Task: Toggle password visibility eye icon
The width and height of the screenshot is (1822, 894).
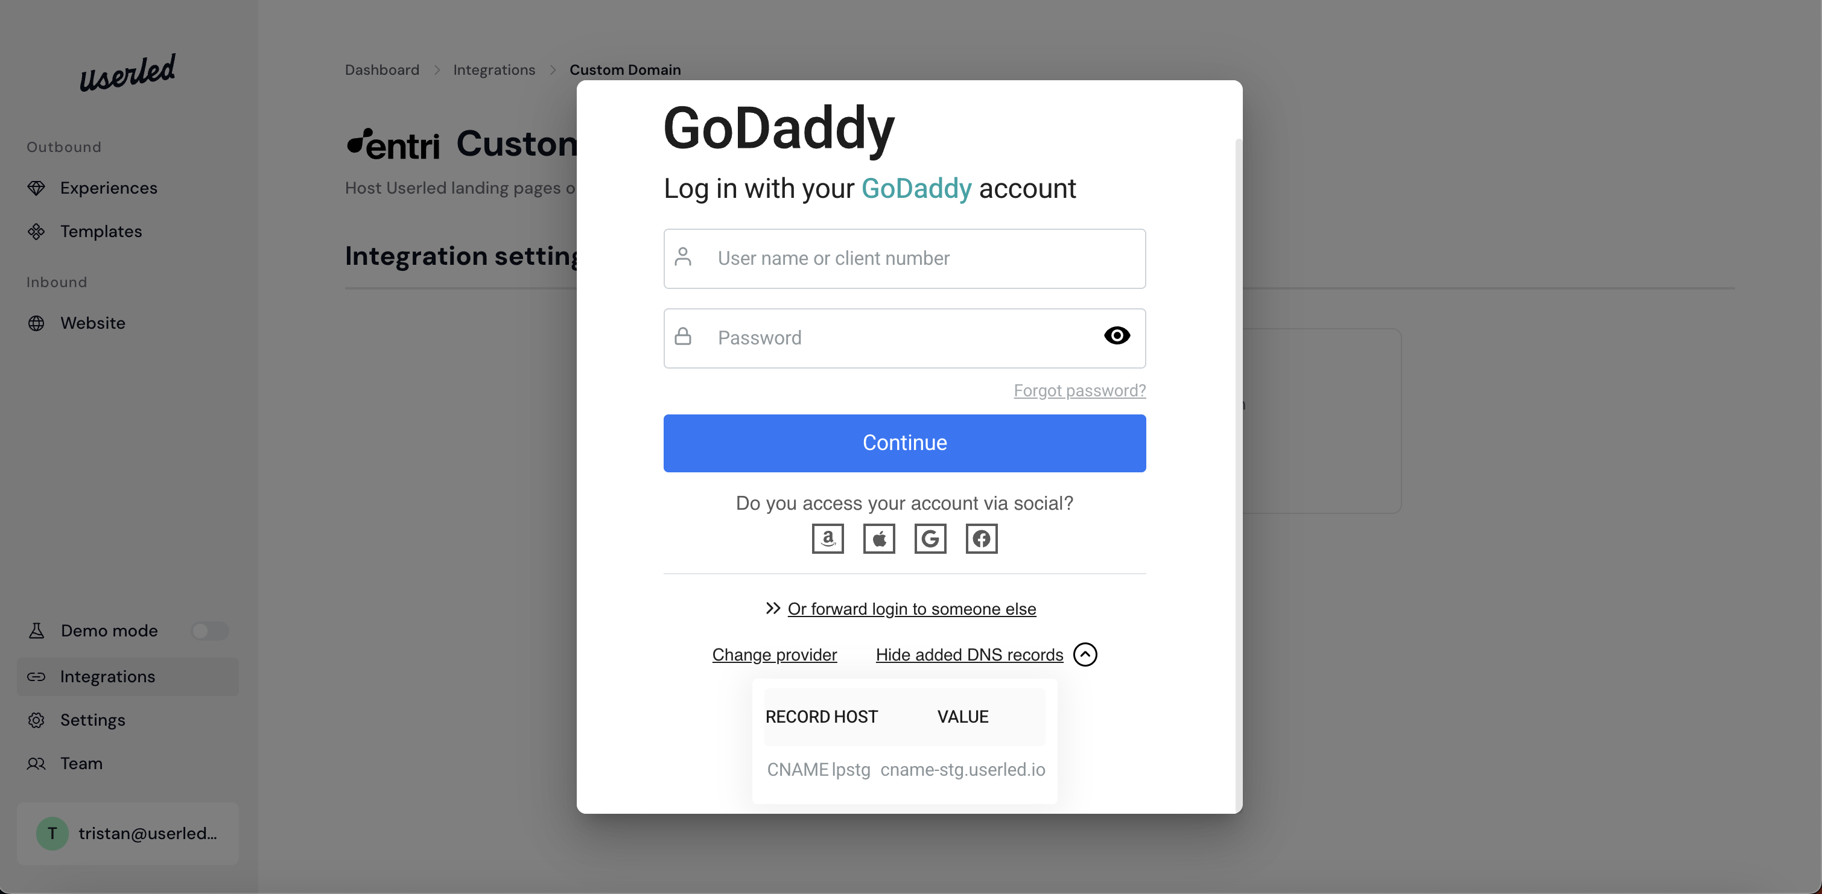Action: 1117,336
